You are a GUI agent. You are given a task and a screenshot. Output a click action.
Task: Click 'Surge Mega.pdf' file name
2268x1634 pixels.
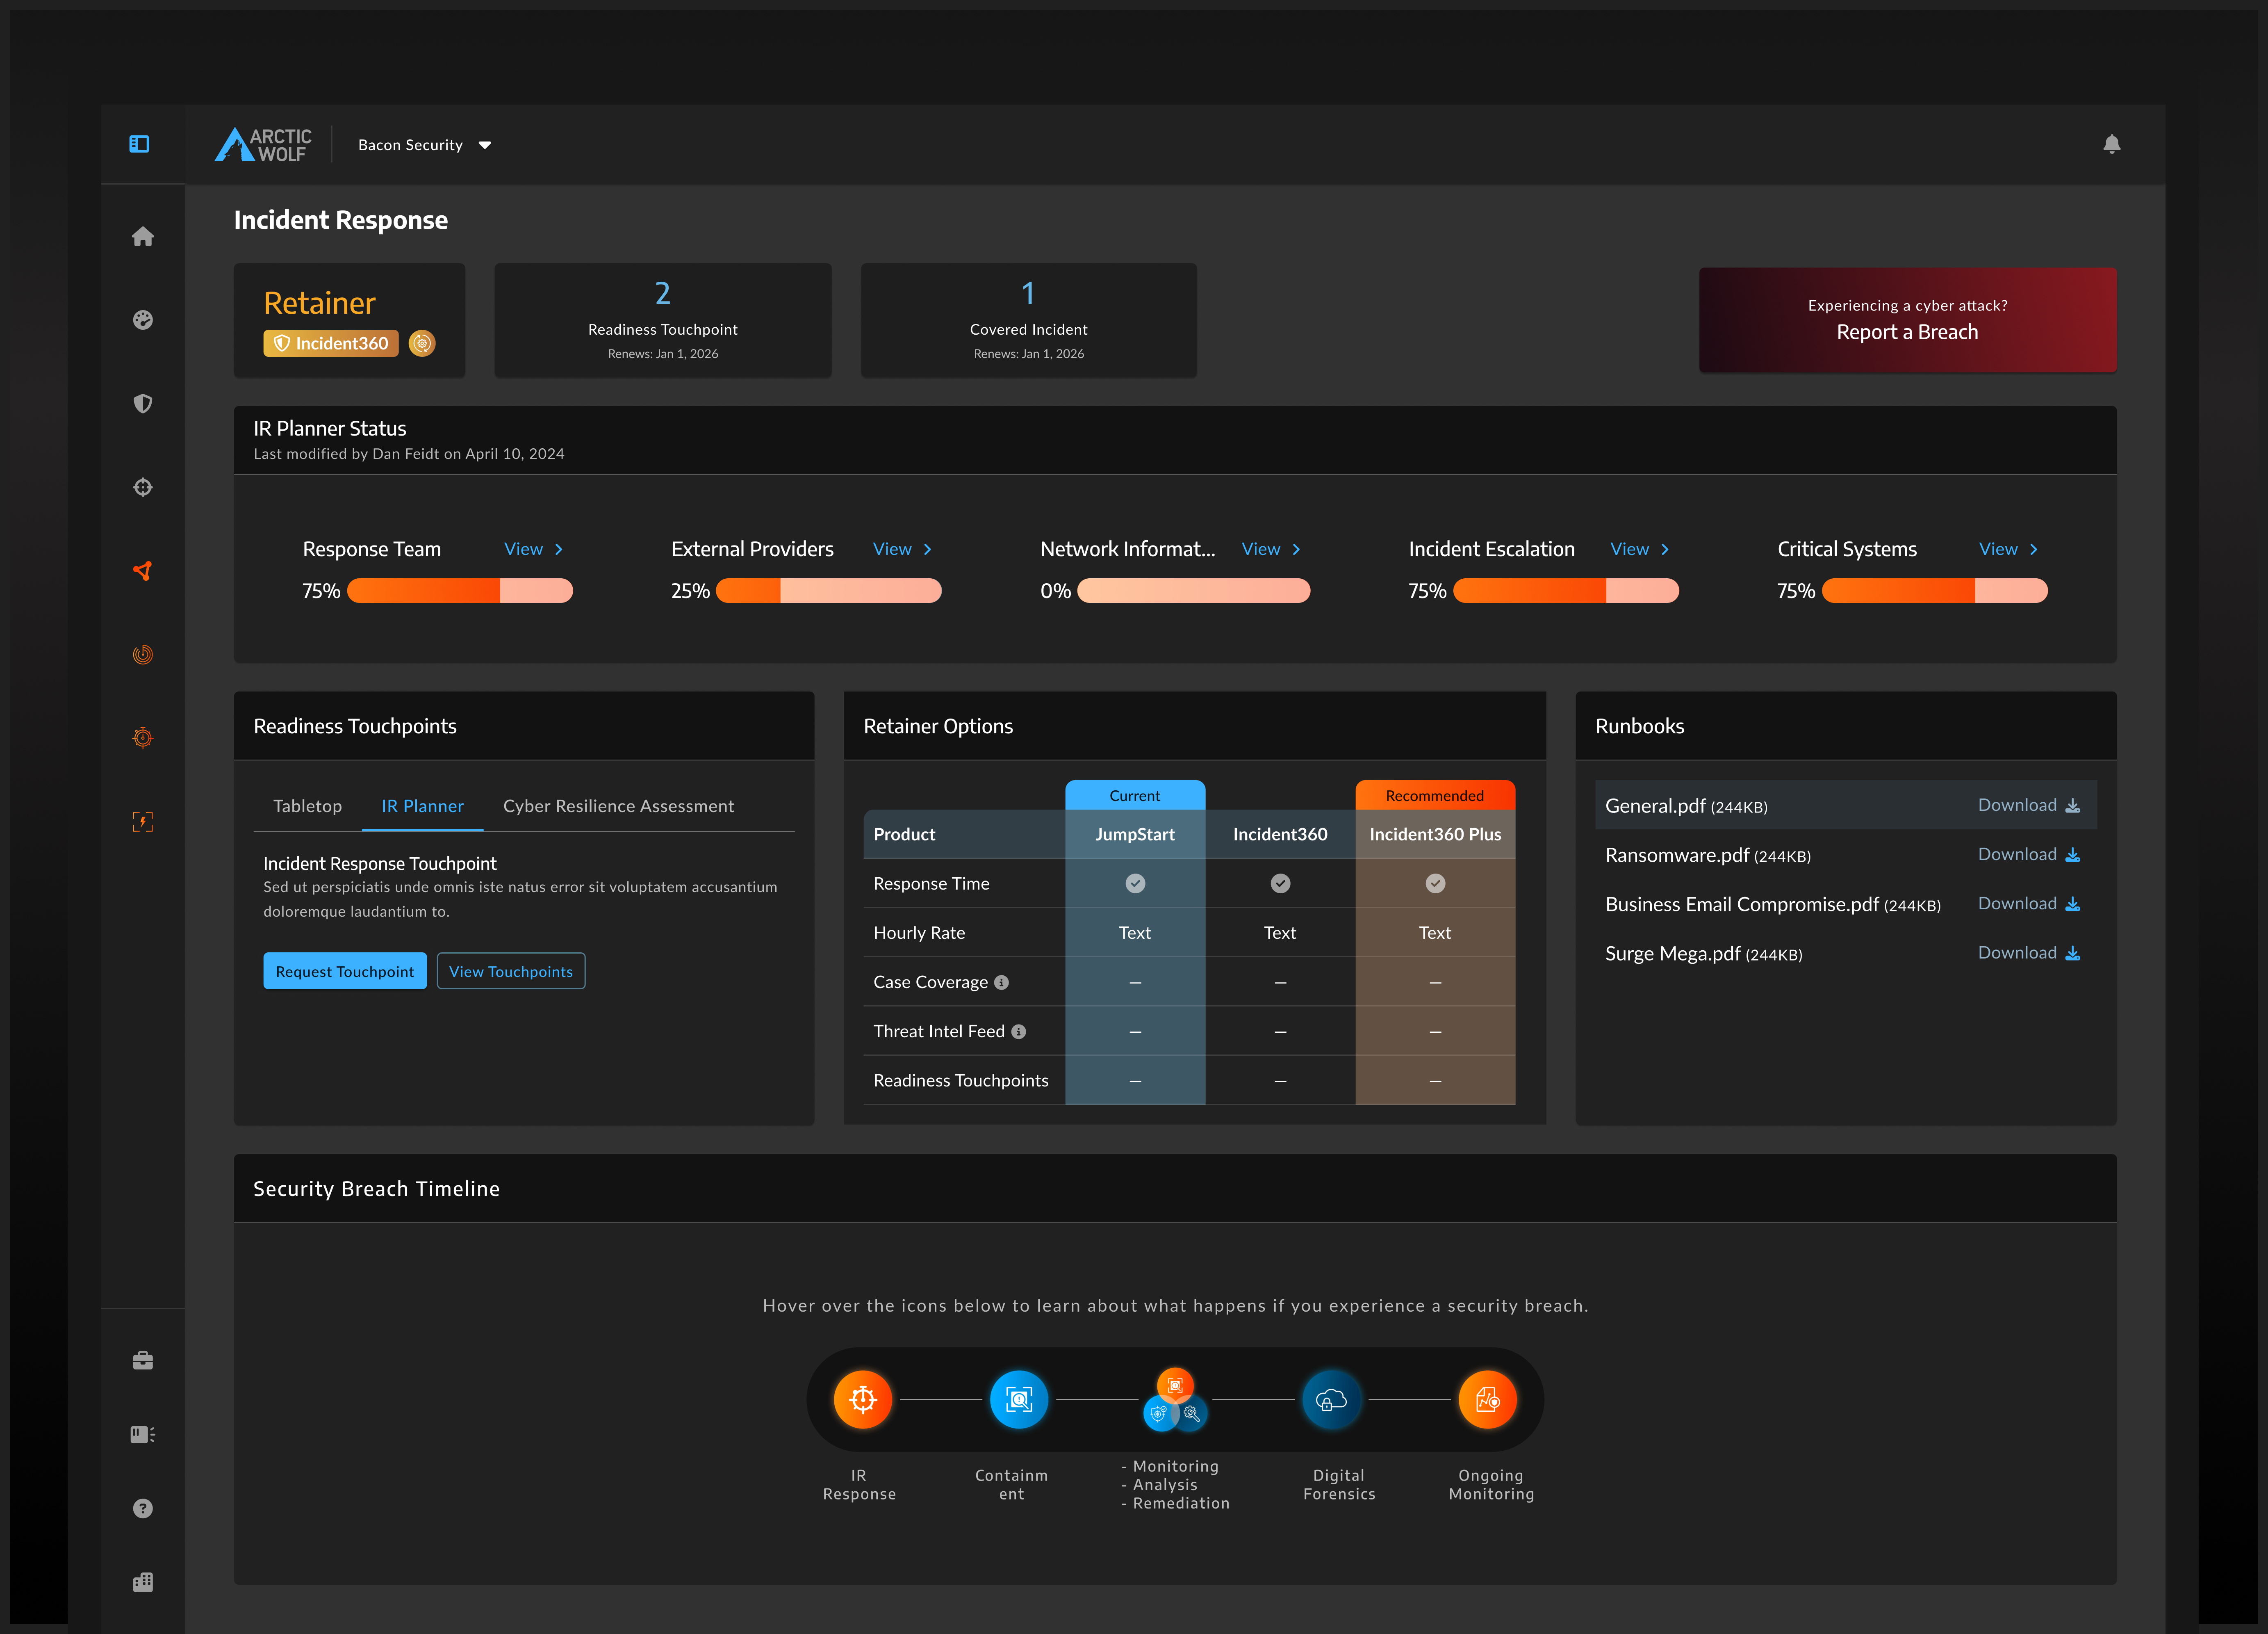(1673, 954)
